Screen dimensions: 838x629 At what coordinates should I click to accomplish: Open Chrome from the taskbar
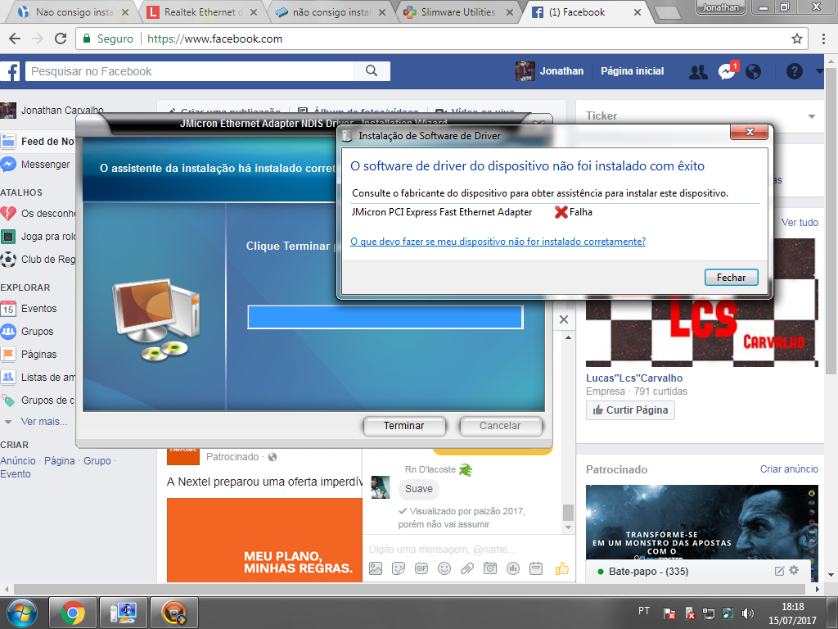(x=73, y=613)
